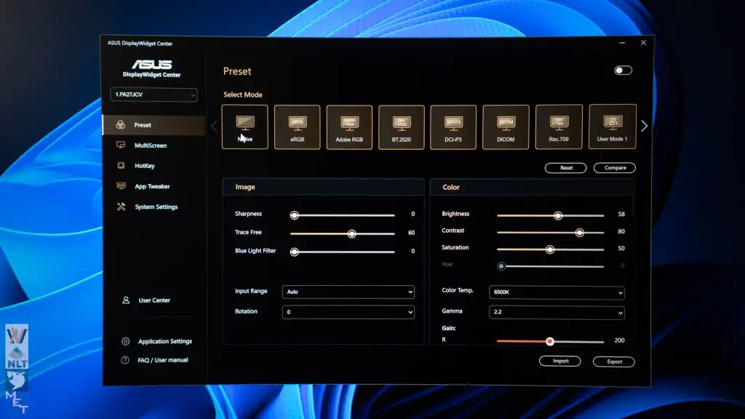745x419 pixels.
Task: Open the Preset menu item
Action: coord(154,125)
